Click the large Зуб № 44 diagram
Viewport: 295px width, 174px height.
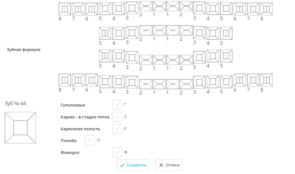pos(20,128)
